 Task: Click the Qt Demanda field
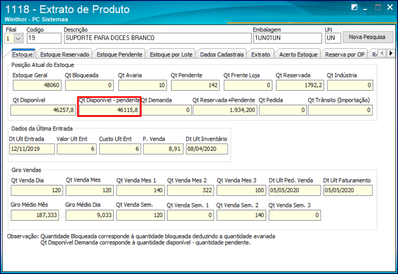pos(166,110)
